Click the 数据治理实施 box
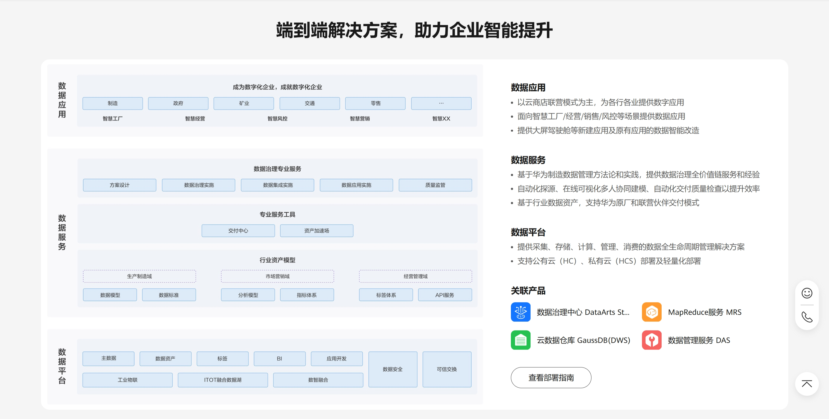This screenshot has height=419, width=829. tap(199, 185)
